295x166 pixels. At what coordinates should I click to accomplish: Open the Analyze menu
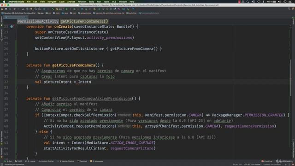point(71,1)
